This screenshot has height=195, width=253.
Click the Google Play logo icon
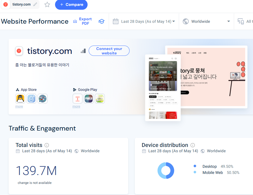click(x=75, y=90)
